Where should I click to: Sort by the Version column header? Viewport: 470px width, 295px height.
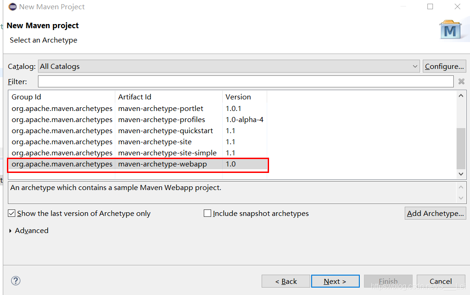[244, 97]
